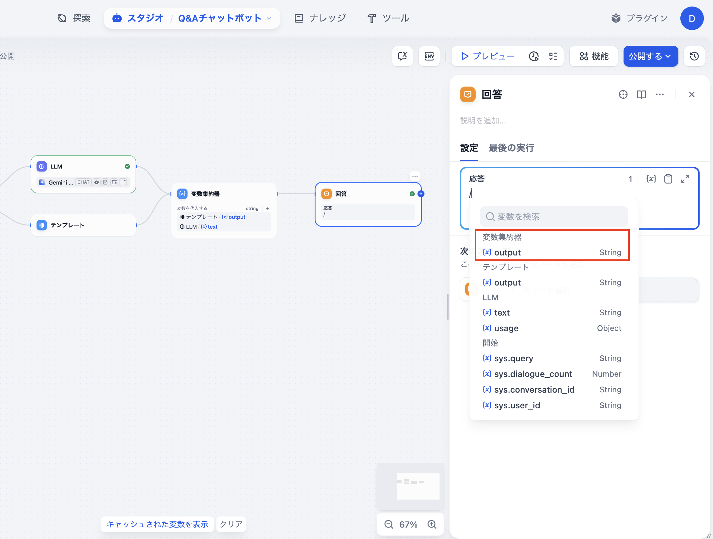The width and height of the screenshot is (713, 539).
Task: Open the checklist icon in toolbar
Action: click(553, 56)
